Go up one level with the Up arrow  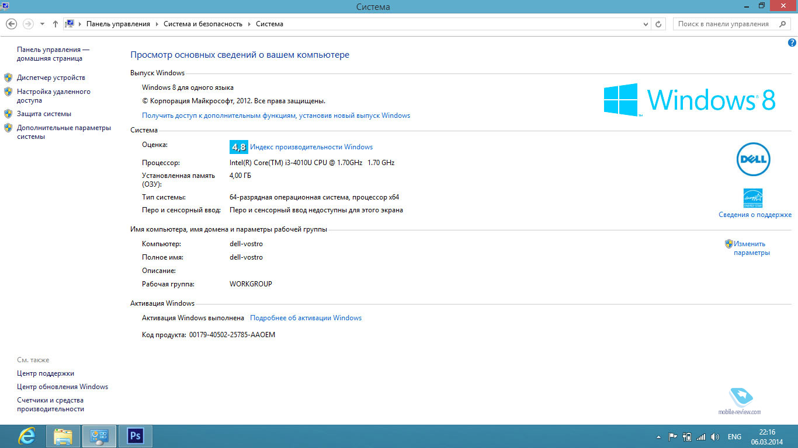(x=55, y=24)
